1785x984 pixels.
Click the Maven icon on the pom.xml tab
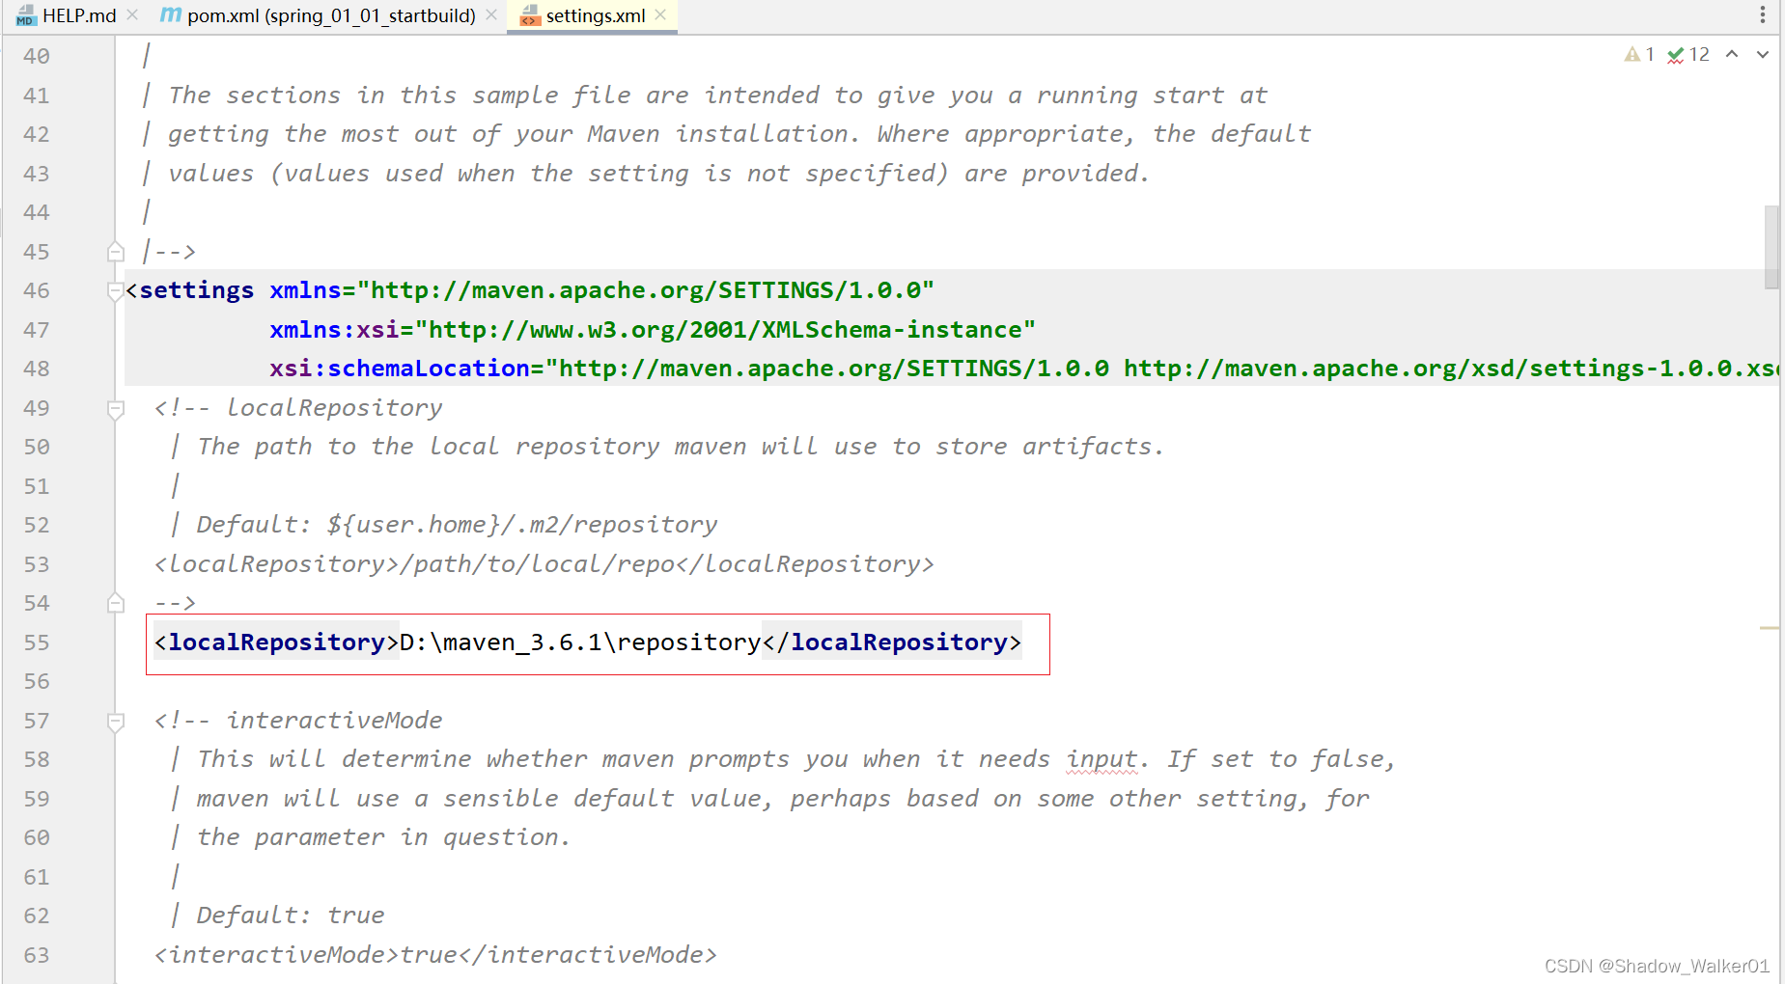(x=170, y=15)
